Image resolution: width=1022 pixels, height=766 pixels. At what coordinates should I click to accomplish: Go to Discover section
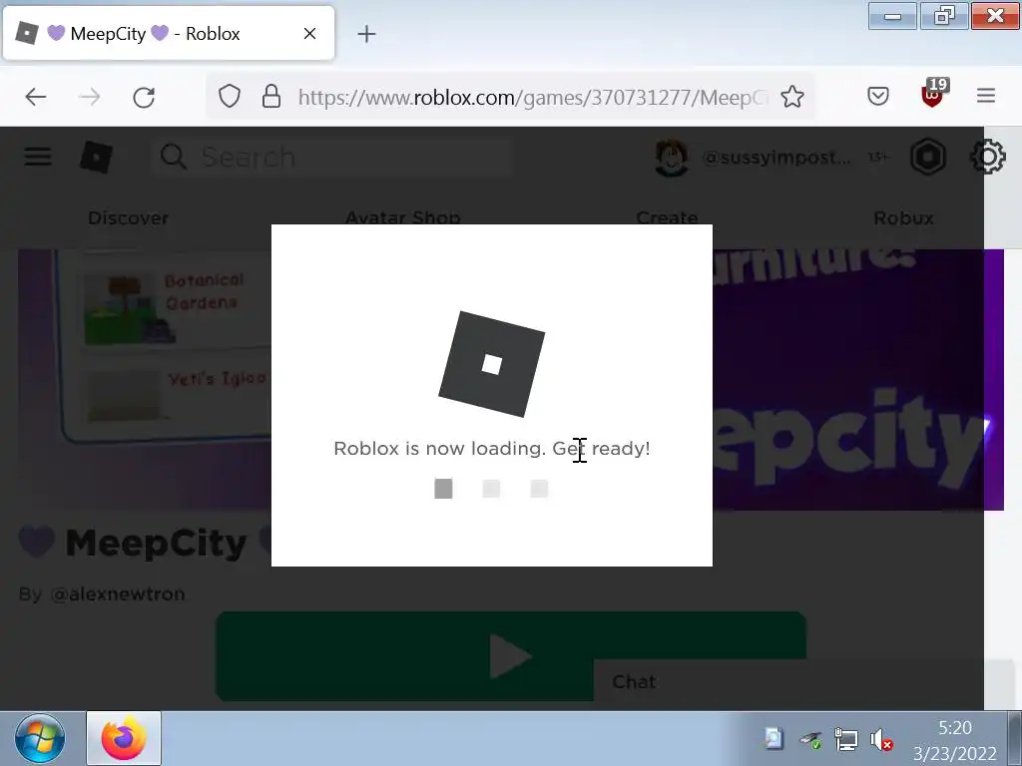pyautogui.click(x=129, y=217)
